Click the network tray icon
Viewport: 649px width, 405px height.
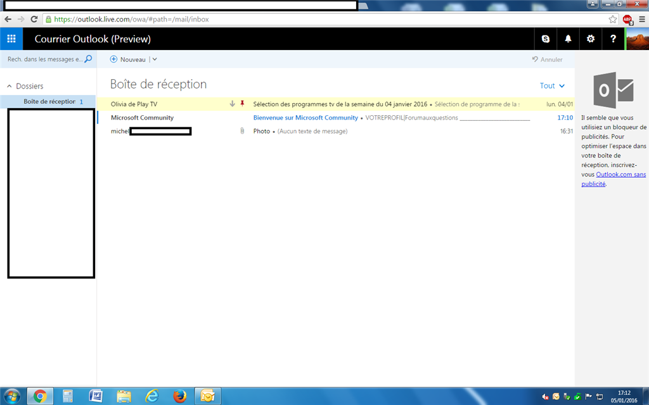(600, 397)
